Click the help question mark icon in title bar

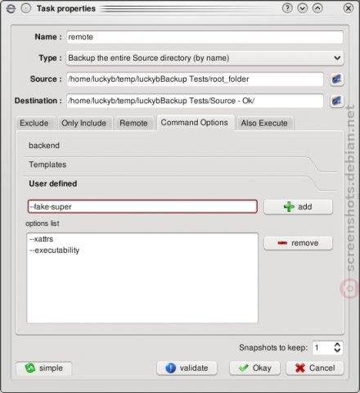(x=287, y=8)
